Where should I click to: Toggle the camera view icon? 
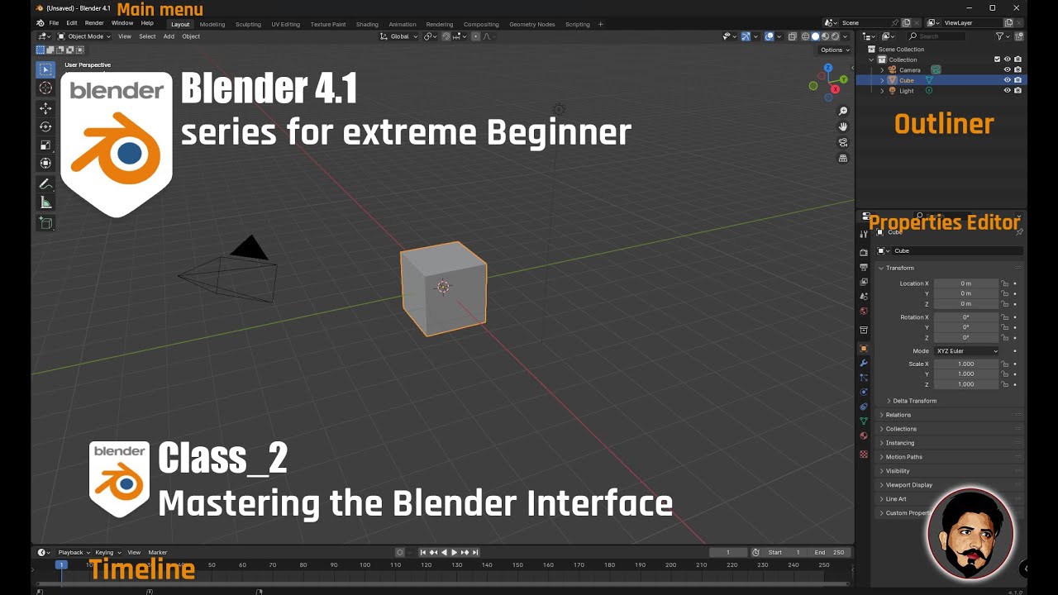pyautogui.click(x=843, y=142)
